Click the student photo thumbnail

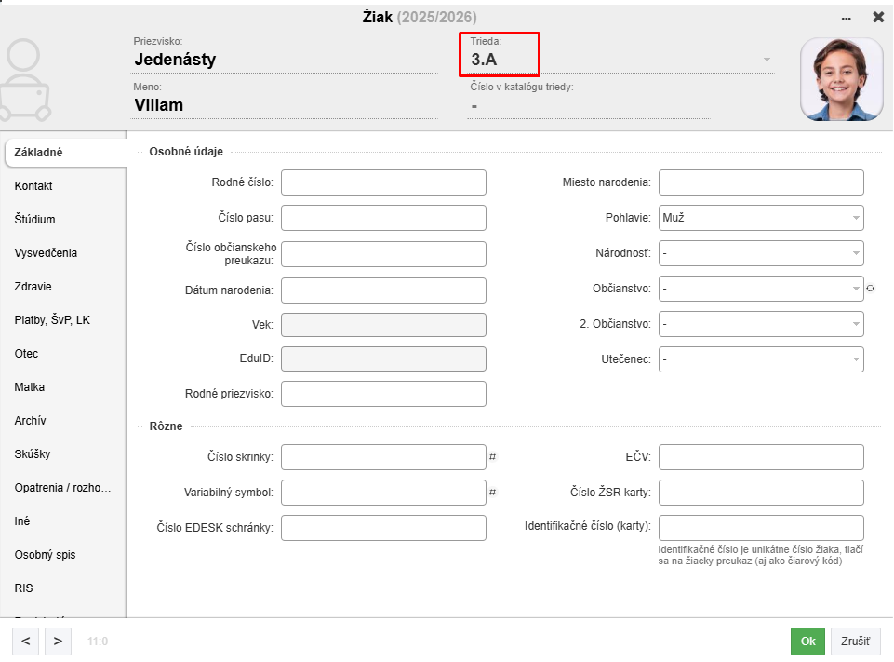pyautogui.click(x=841, y=79)
